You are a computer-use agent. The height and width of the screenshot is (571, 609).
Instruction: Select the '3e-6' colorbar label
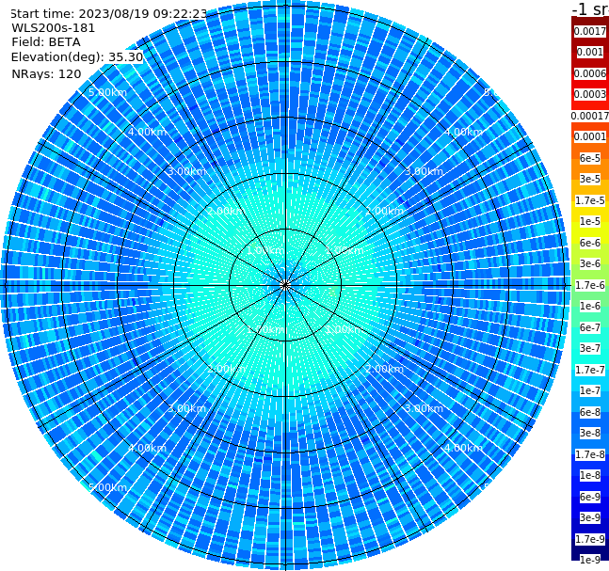pos(590,263)
